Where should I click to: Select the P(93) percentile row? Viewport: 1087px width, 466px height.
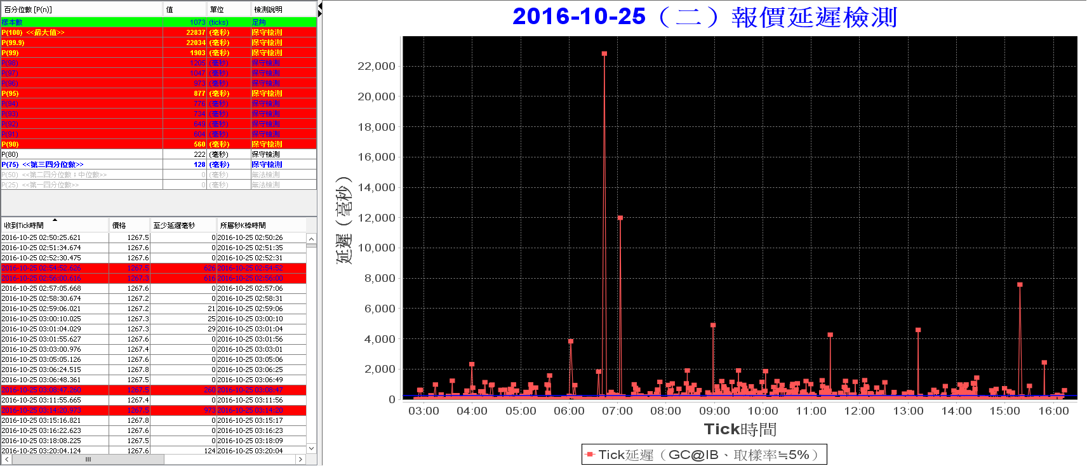159,114
